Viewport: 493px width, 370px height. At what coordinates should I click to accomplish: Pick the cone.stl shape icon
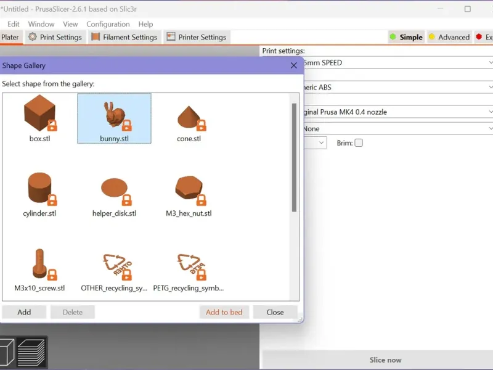pyautogui.click(x=189, y=117)
